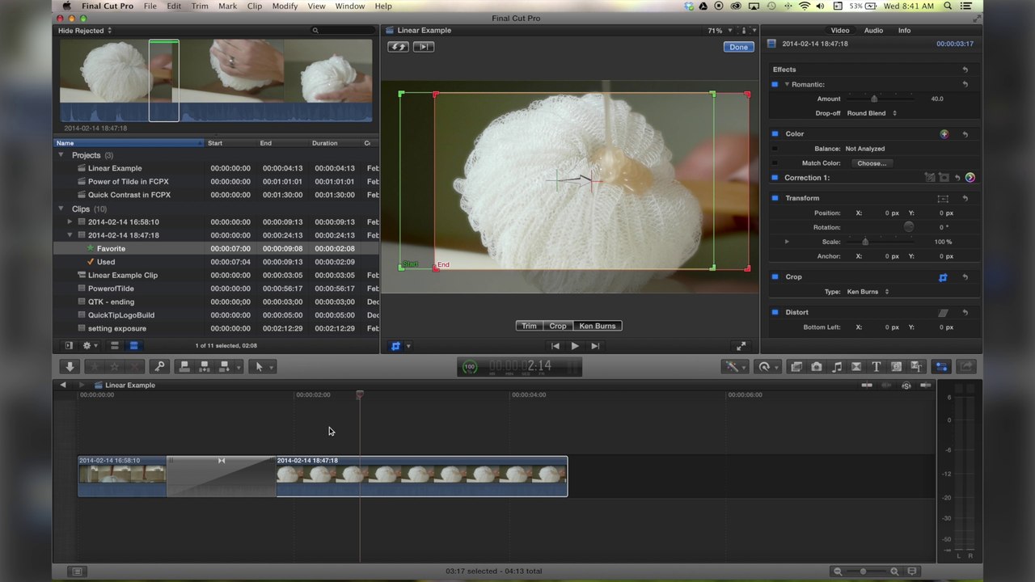The image size is (1035, 582).
Task: Click the Import Media down-arrow button
Action: point(70,367)
